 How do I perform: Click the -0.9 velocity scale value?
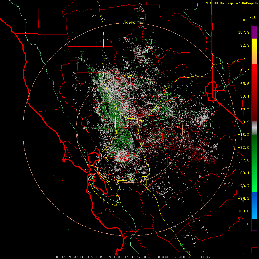pos(245,122)
